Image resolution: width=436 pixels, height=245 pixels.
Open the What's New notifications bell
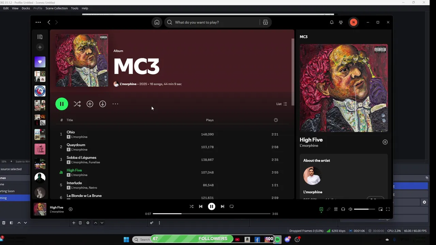click(332, 22)
